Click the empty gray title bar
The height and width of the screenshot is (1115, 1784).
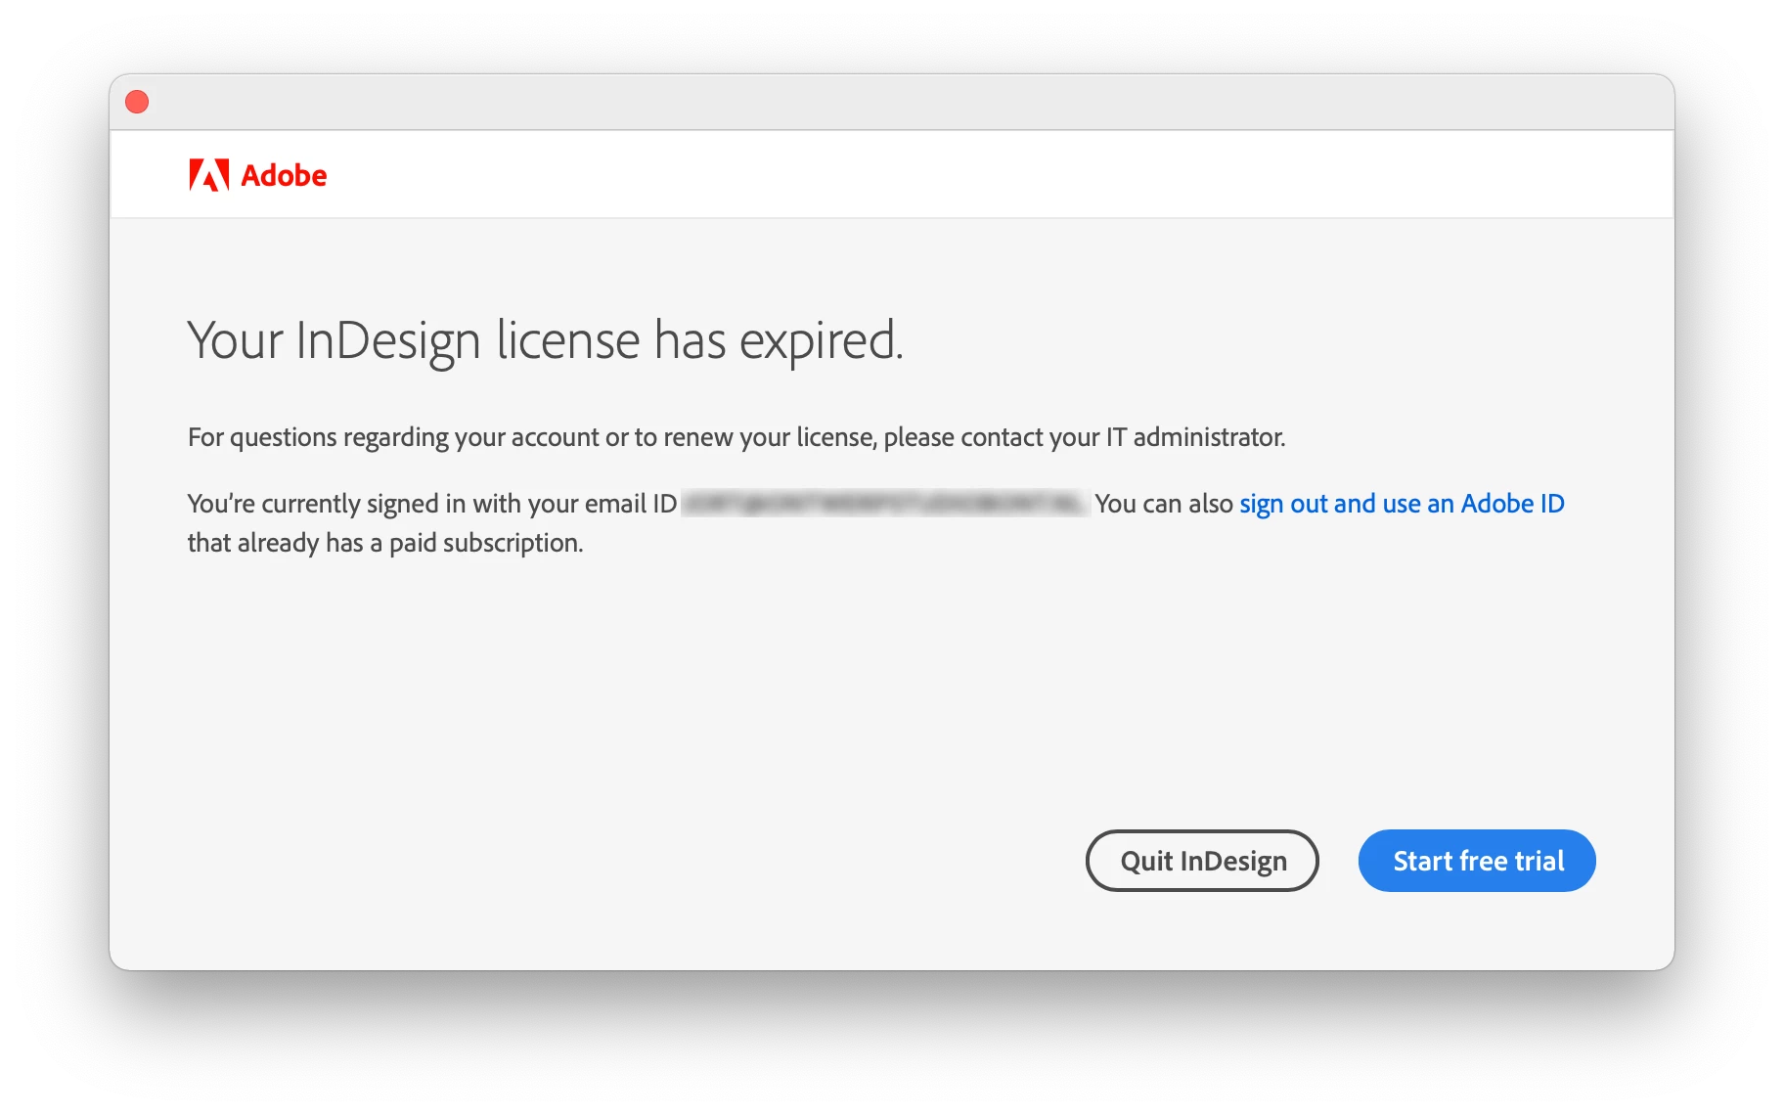[x=892, y=102]
